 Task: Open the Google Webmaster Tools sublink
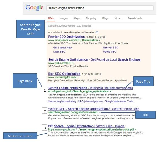click(119, 102)
